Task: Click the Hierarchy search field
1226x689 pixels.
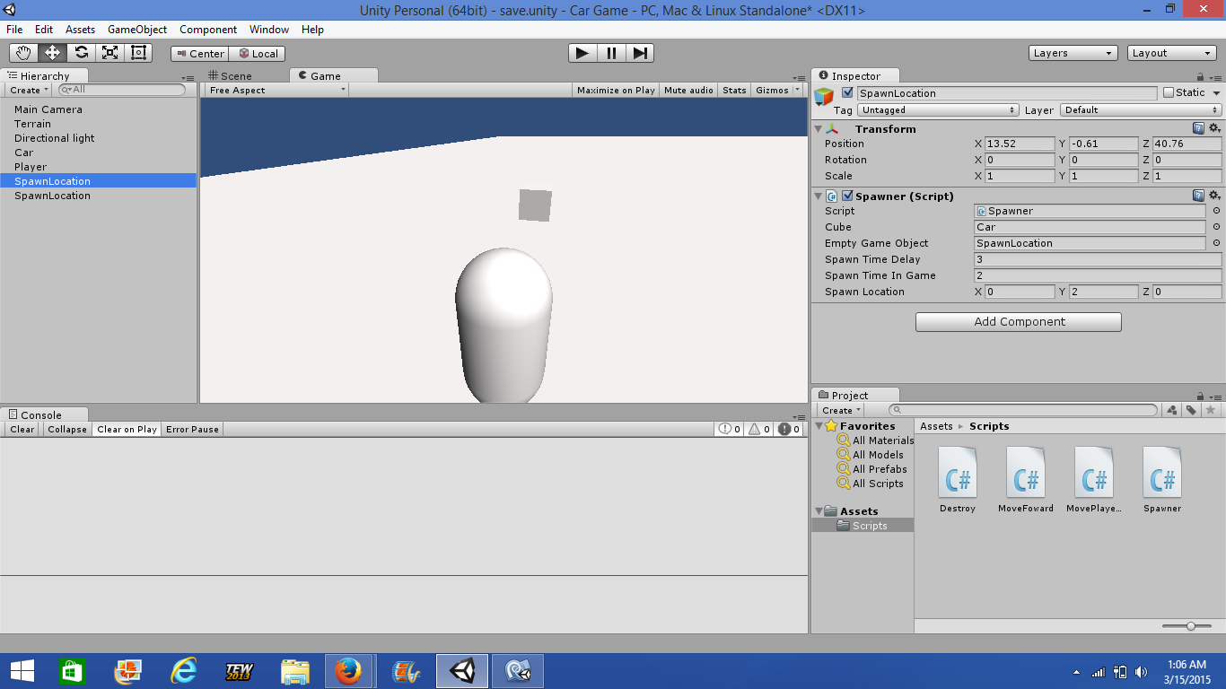Action: 122,90
